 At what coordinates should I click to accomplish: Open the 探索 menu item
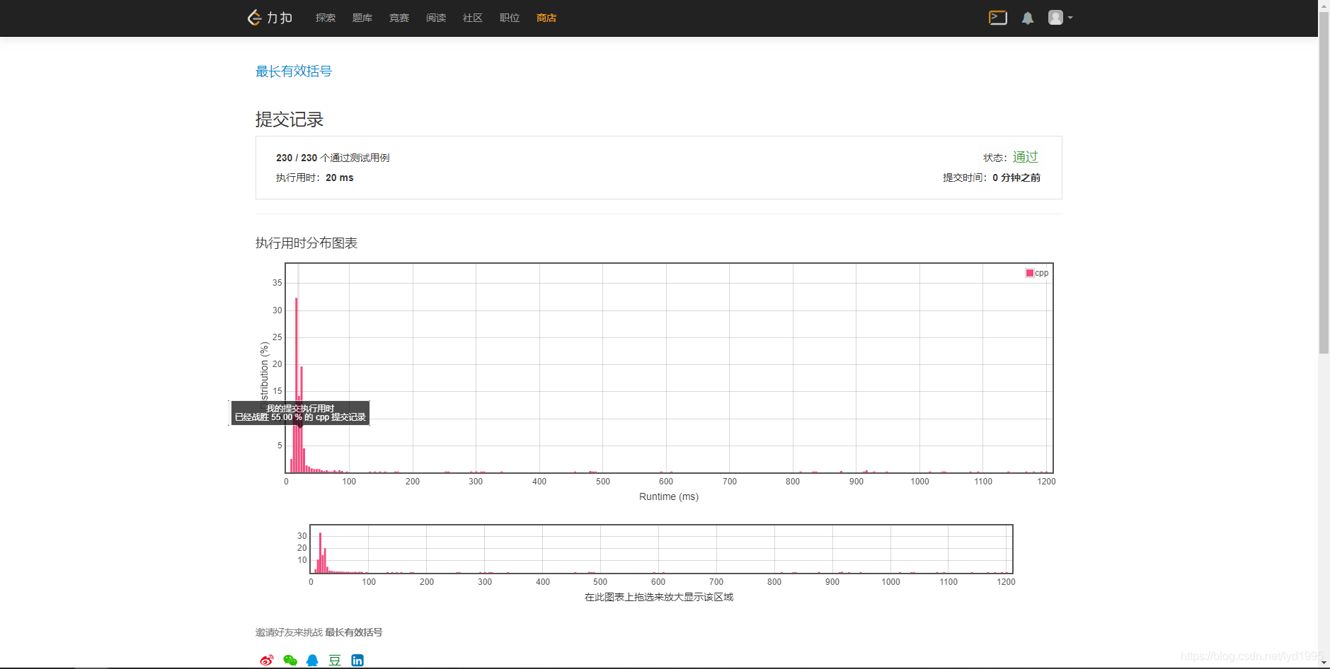coord(326,18)
